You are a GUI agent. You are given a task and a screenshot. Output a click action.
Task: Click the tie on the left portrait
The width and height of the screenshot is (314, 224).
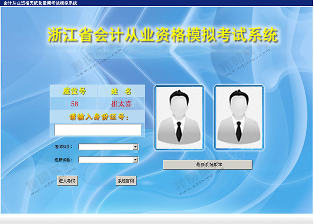click(178, 131)
